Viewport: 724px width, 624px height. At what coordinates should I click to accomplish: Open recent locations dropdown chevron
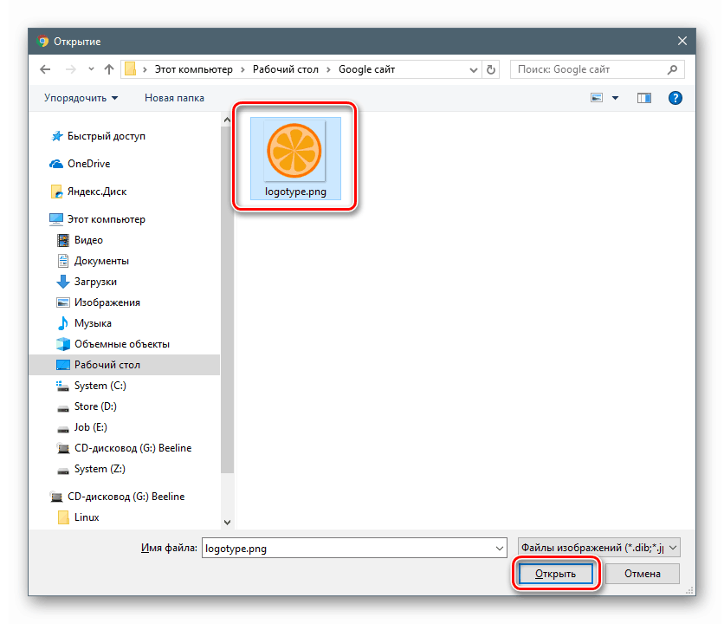pyautogui.click(x=91, y=69)
